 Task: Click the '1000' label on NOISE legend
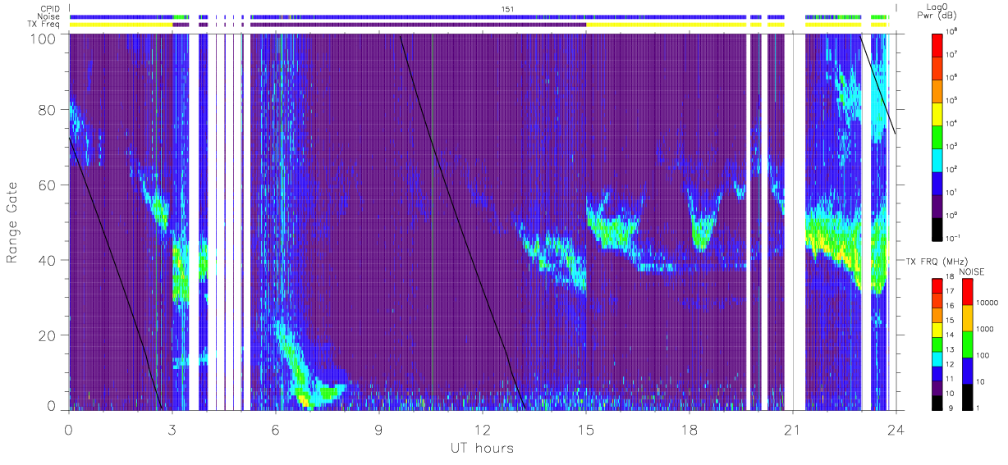pyautogui.click(x=986, y=329)
